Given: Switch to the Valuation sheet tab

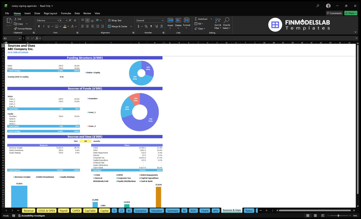Looking at the screenshot, I should point(156,211).
